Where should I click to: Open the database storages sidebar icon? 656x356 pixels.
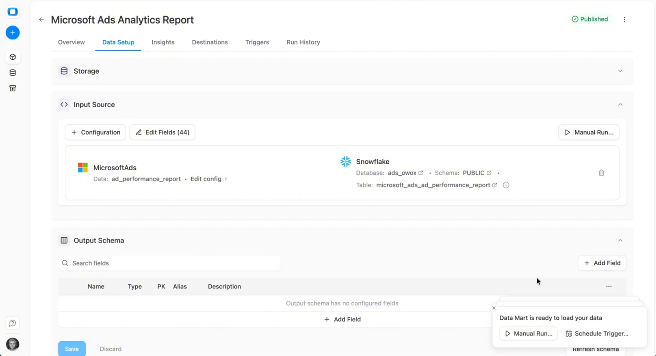coord(13,73)
